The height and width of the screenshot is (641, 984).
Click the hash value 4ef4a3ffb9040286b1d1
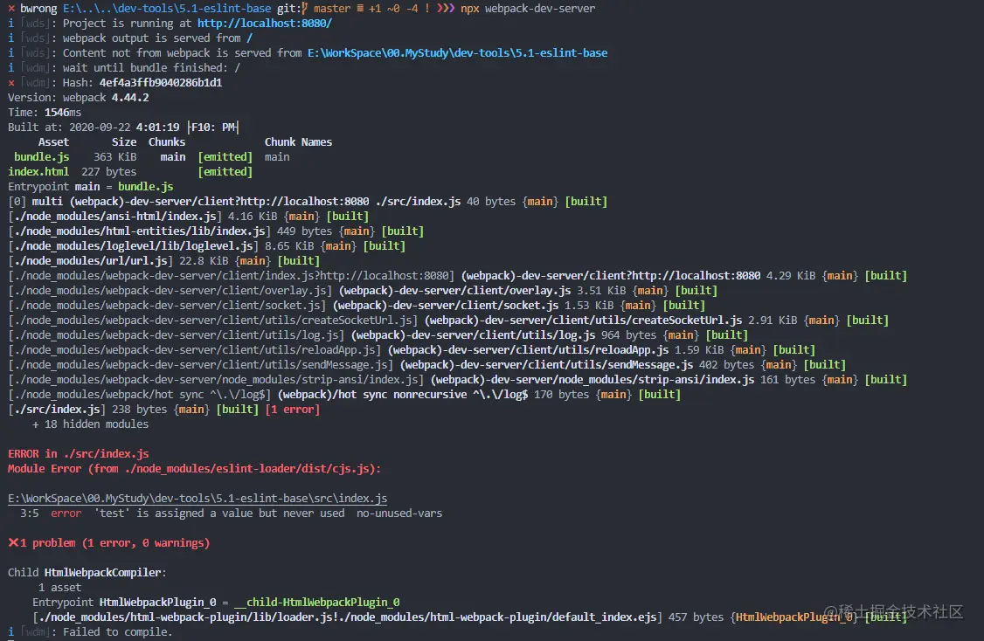tap(161, 82)
